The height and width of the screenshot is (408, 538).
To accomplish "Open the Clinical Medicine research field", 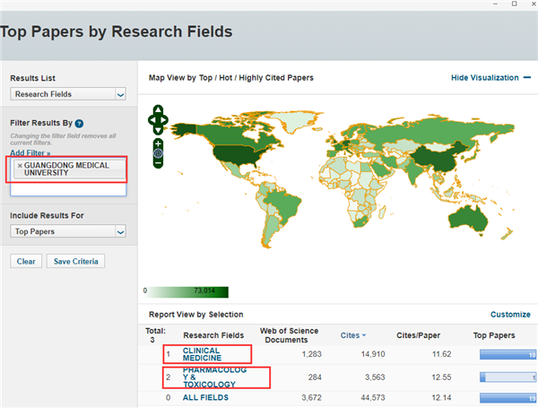I will [202, 354].
